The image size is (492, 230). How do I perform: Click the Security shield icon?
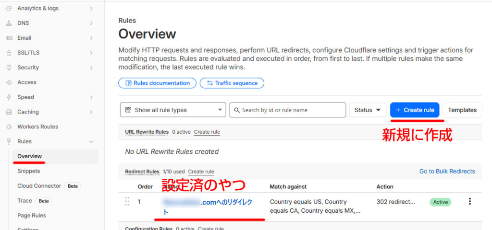[9, 68]
